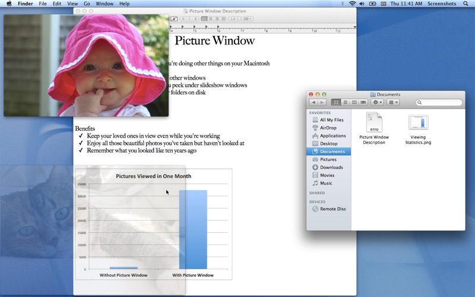Viewport: 475px width, 297px height.
Task: Select Pictures in Finder sidebar
Action: [329, 159]
